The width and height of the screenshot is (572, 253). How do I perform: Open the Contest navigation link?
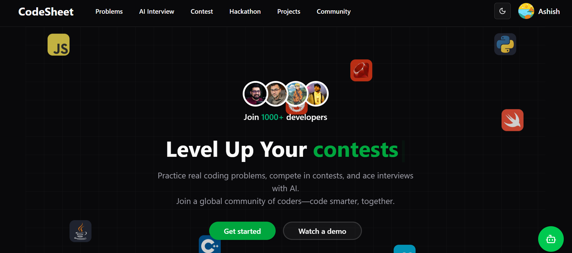coord(202,12)
